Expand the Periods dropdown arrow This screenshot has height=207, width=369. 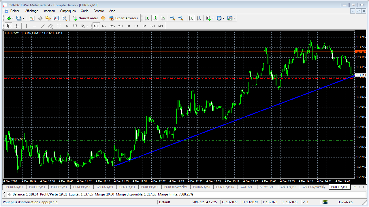tap(223, 18)
